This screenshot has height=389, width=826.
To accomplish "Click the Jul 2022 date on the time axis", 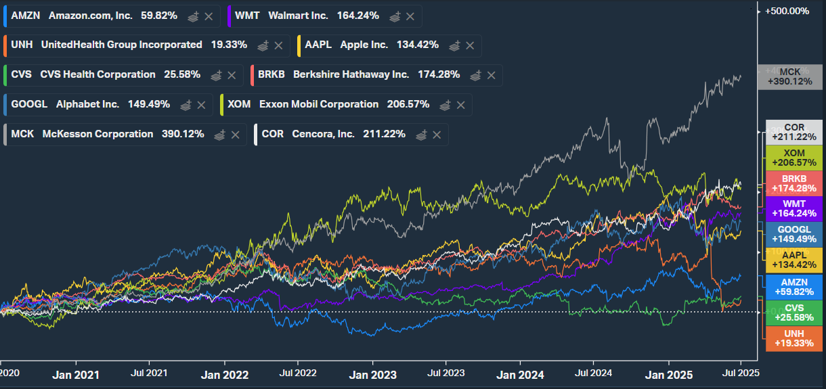I will pos(298,373).
